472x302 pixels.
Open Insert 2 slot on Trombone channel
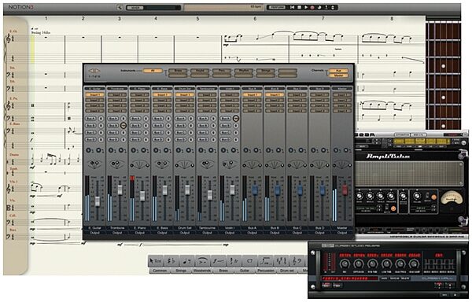coord(117,100)
